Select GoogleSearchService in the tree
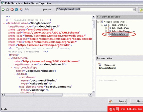Image resolution: width=143 pixels, height=112 pixels. [x=115, y=22]
